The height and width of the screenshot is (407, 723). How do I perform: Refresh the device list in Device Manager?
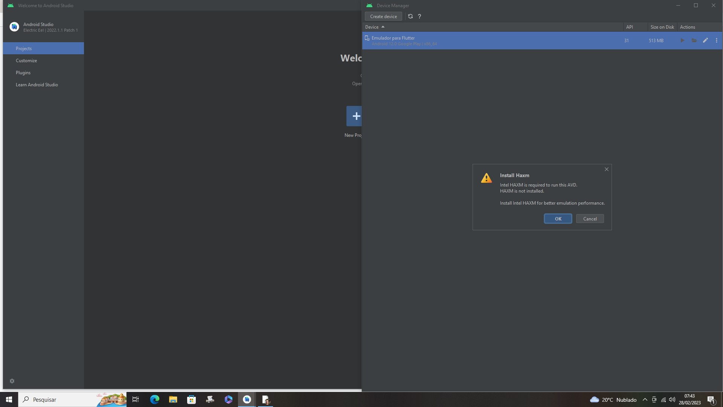click(410, 16)
